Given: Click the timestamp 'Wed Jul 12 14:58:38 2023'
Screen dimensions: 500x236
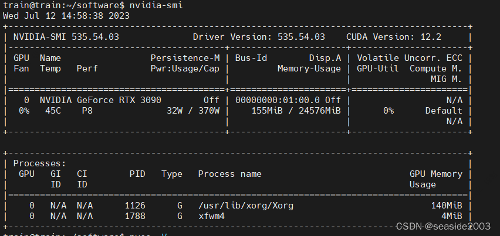Looking at the screenshot, I should coord(66,16).
